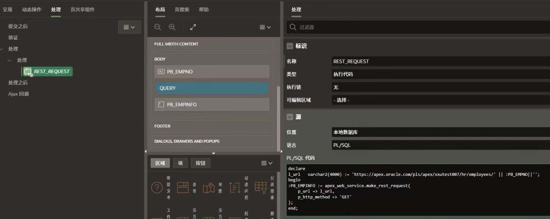
Task: Select the 处理 tab in left pane
Action: tap(56, 10)
